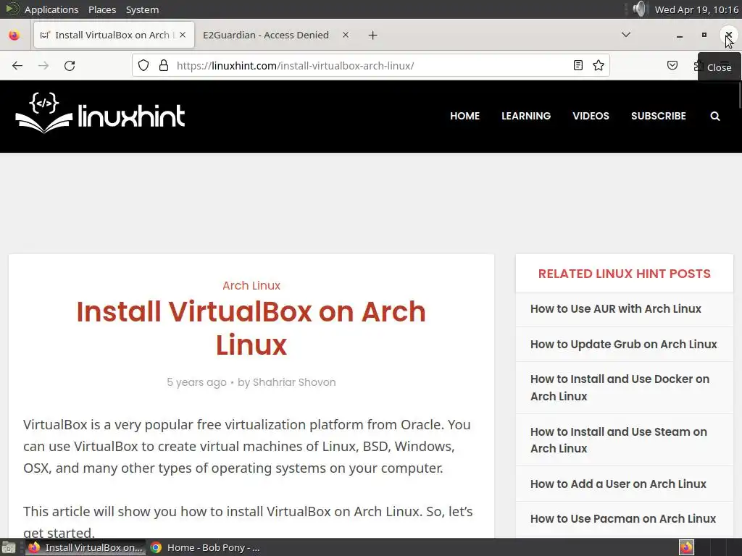Show desktop icon in bottom panel
Image resolution: width=742 pixels, height=556 pixels.
click(9, 547)
